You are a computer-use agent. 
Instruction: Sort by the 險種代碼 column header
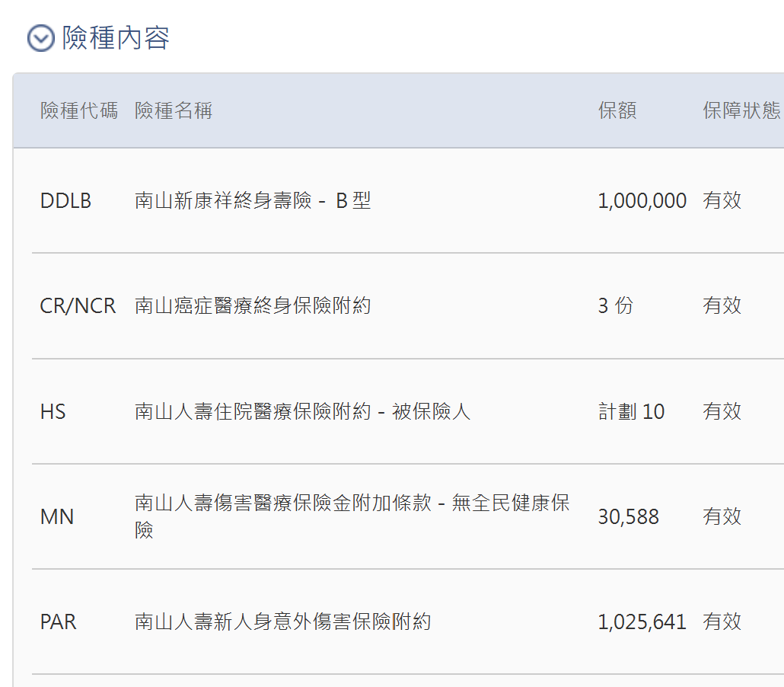[79, 111]
